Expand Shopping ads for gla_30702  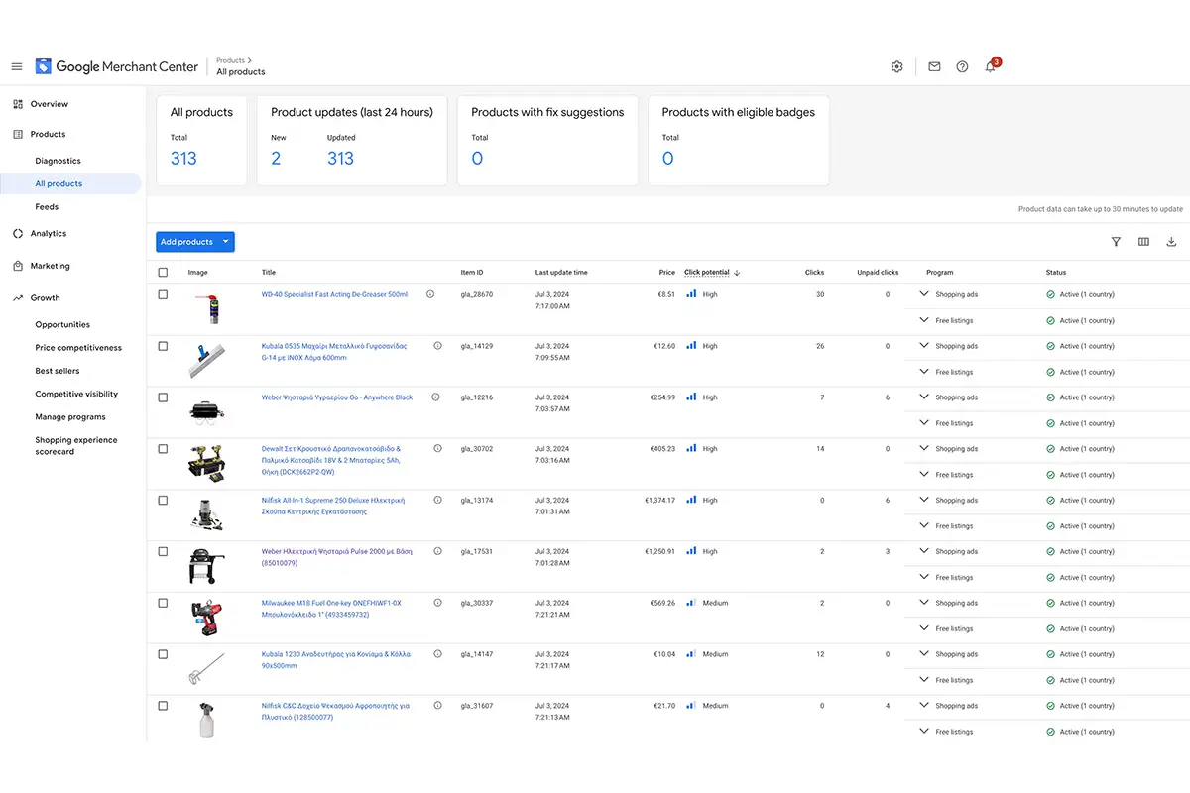coord(924,449)
